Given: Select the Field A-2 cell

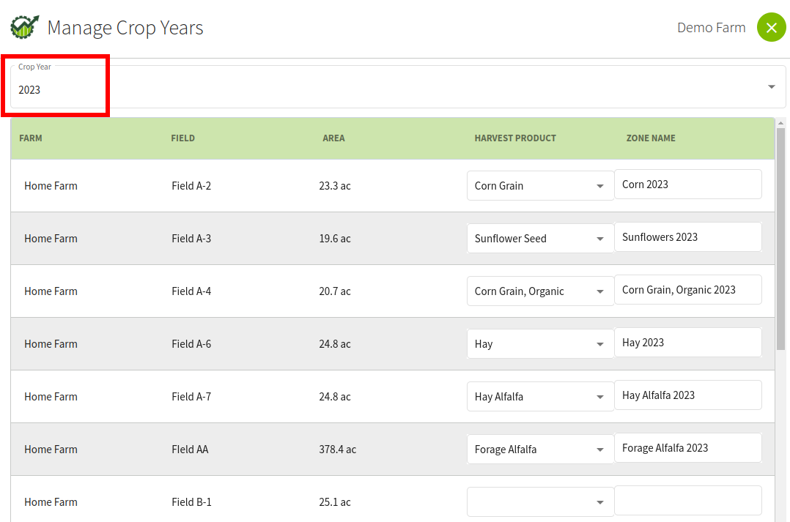Looking at the screenshot, I should pos(191,186).
